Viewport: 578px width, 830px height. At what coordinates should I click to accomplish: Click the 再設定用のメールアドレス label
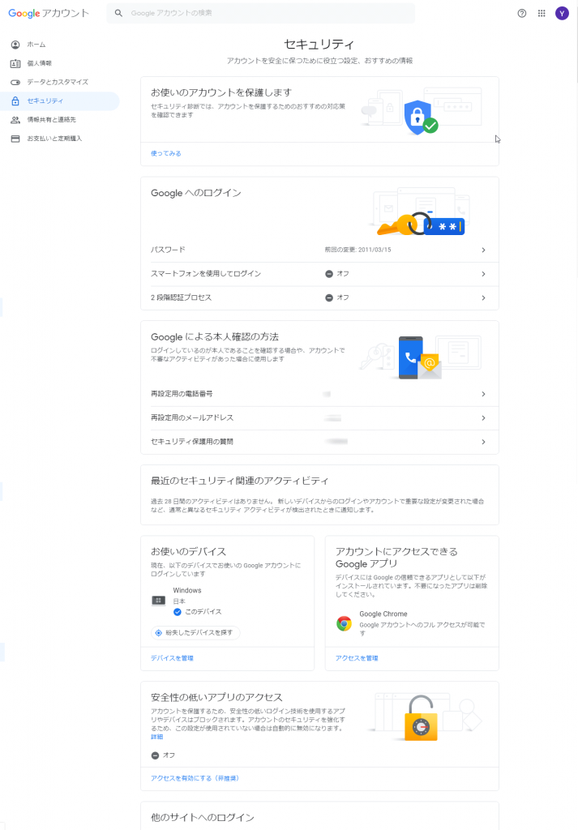tap(192, 418)
